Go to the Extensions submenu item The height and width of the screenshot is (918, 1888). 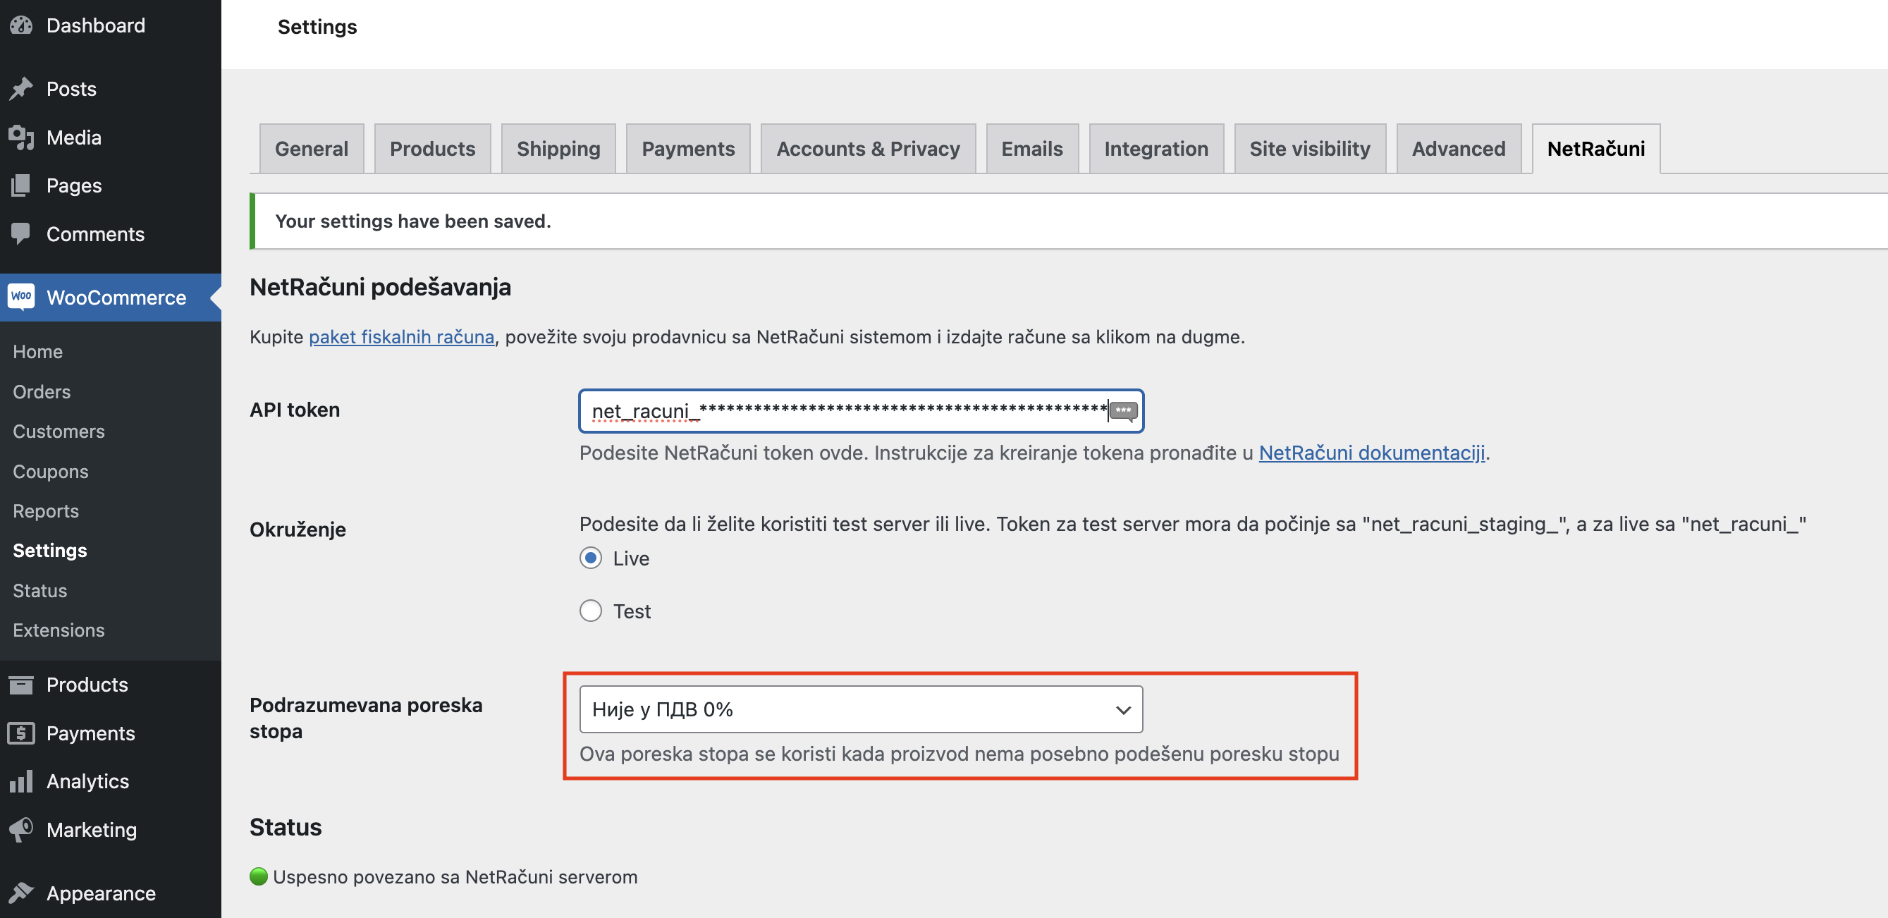(59, 630)
